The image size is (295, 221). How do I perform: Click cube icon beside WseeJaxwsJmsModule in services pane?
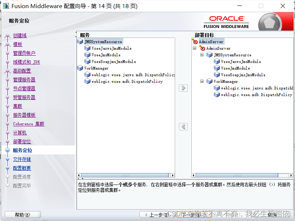point(87,48)
